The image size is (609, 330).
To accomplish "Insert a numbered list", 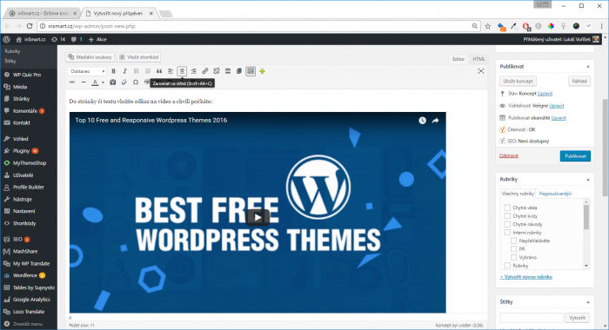I will pyautogui.click(x=148, y=71).
